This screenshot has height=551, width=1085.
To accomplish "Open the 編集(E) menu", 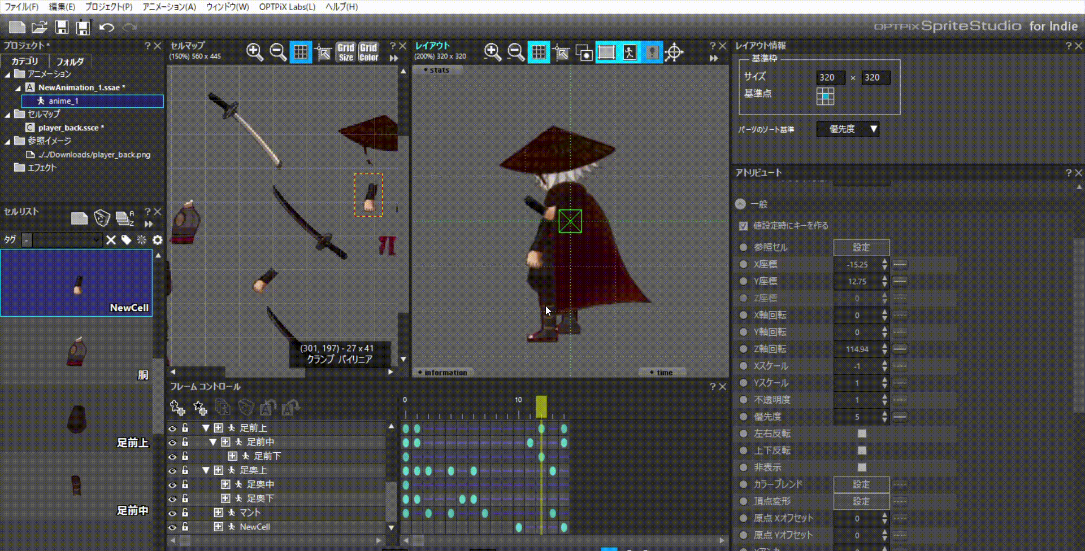I will click(x=62, y=7).
